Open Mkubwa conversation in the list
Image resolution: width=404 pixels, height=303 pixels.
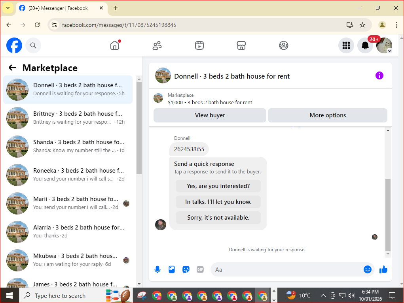point(68,260)
